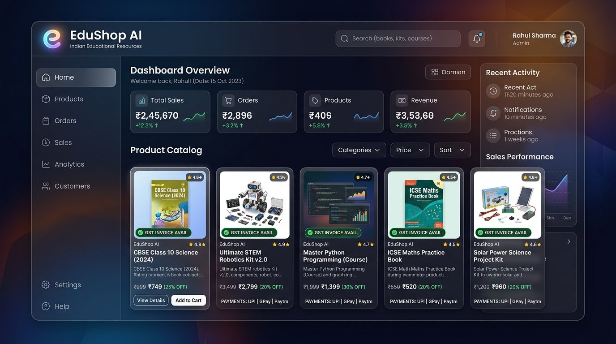The image size is (616, 344).
Task: Click the search magnifier icon
Action: click(344, 39)
